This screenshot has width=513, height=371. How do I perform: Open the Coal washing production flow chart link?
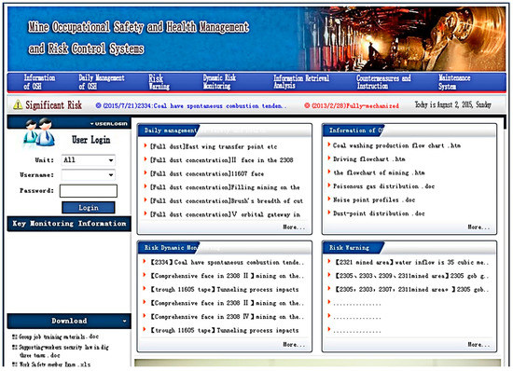click(x=396, y=145)
